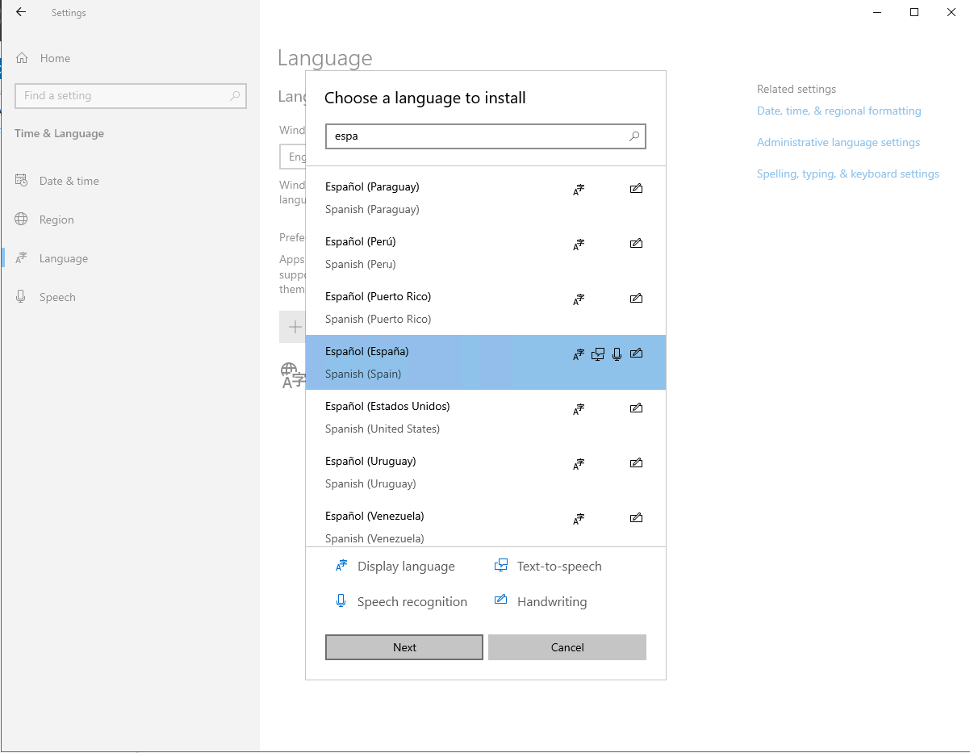Select Español (España) language
Image resolution: width=970 pixels, height=753 pixels.
tap(486, 362)
